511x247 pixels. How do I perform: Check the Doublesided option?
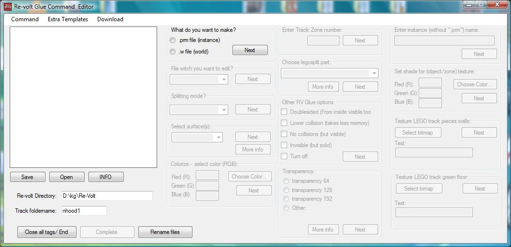click(x=284, y=112)
